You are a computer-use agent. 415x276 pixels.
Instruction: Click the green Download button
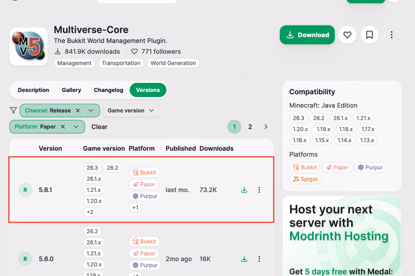pyautogui.click(x=307, y=35)
